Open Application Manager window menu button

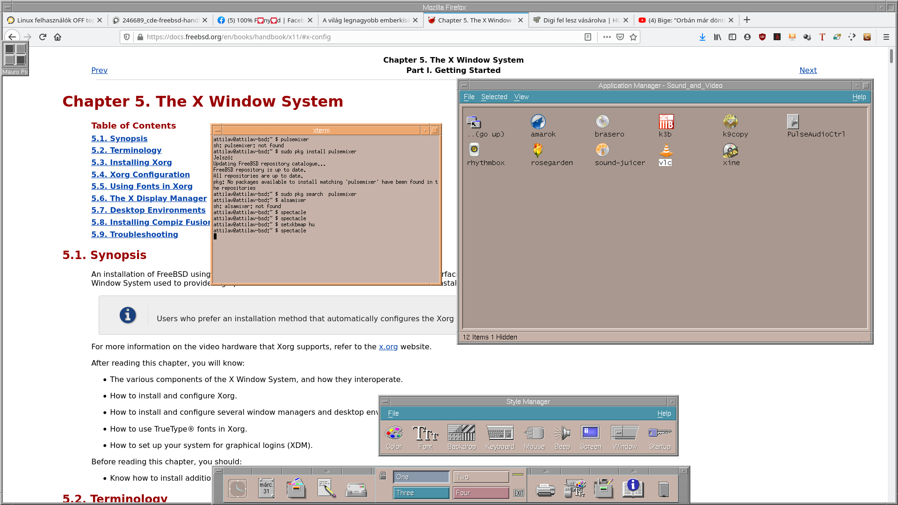point(464,86)
